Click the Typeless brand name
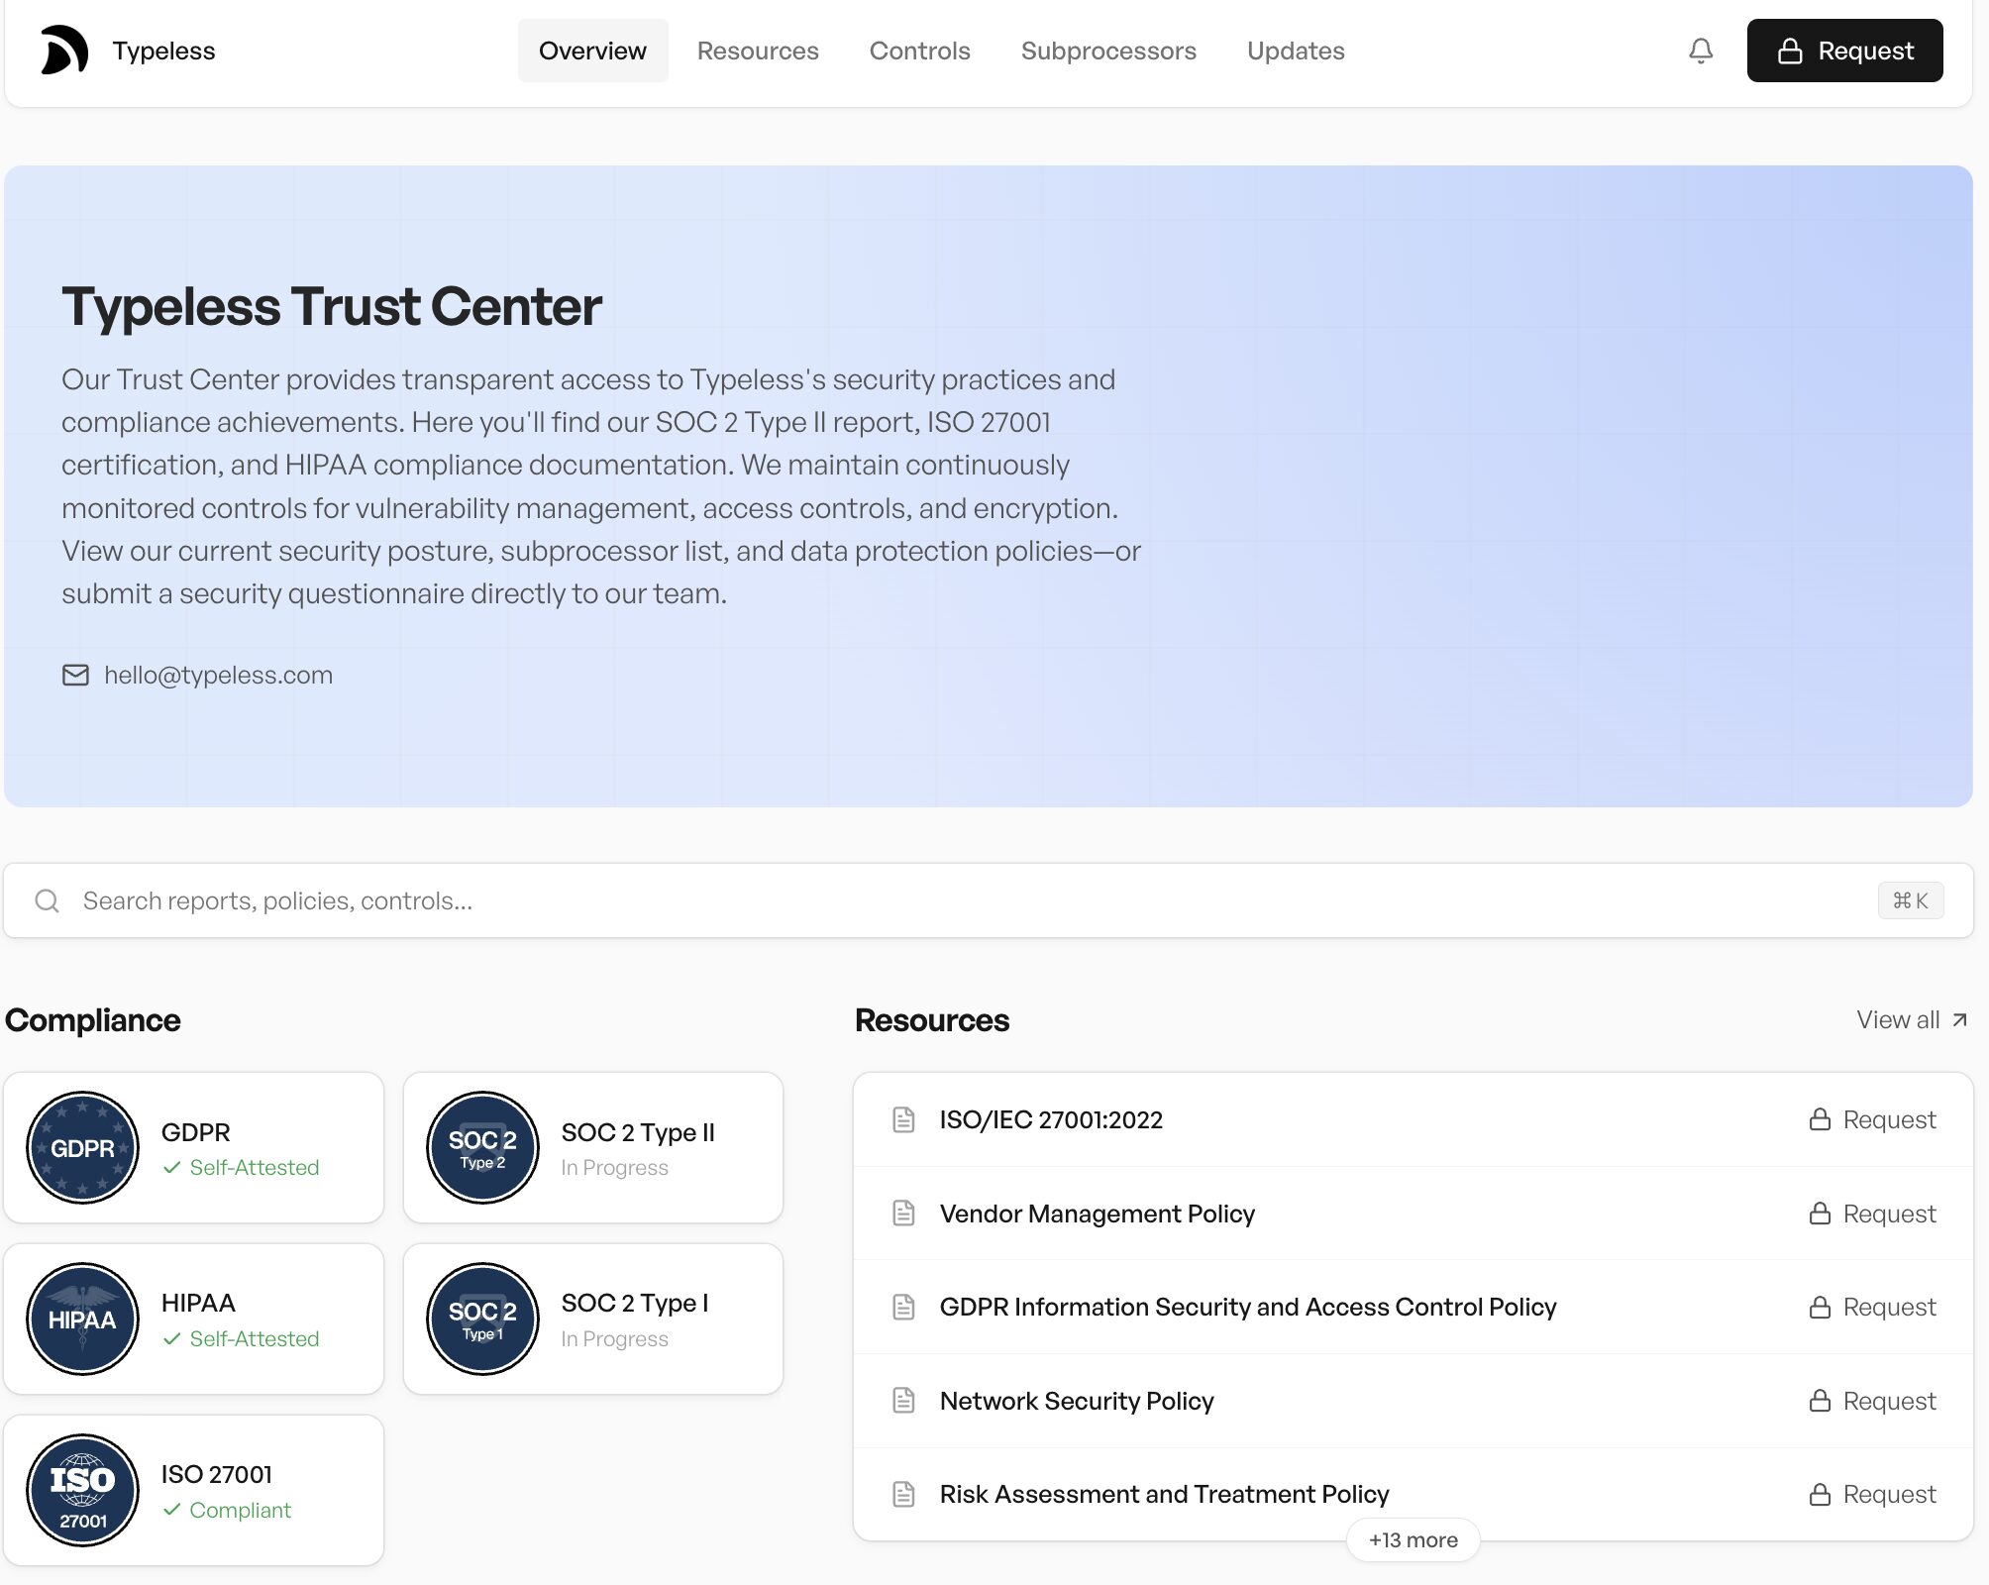This screenshot has height=1585, width=1989. [x=163, y=51]
